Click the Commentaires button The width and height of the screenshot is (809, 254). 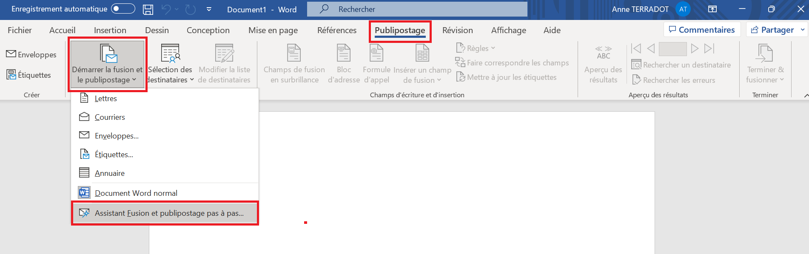pos(702,30)
